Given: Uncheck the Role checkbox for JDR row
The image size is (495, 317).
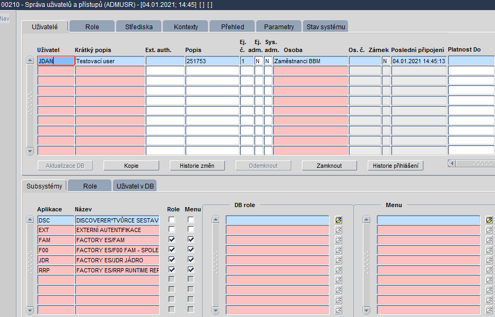Looking at the screenshot, I should click(172, 260).
